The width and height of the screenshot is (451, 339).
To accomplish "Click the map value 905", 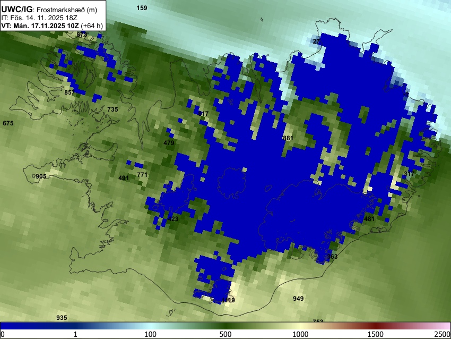I will coord(41,176).
